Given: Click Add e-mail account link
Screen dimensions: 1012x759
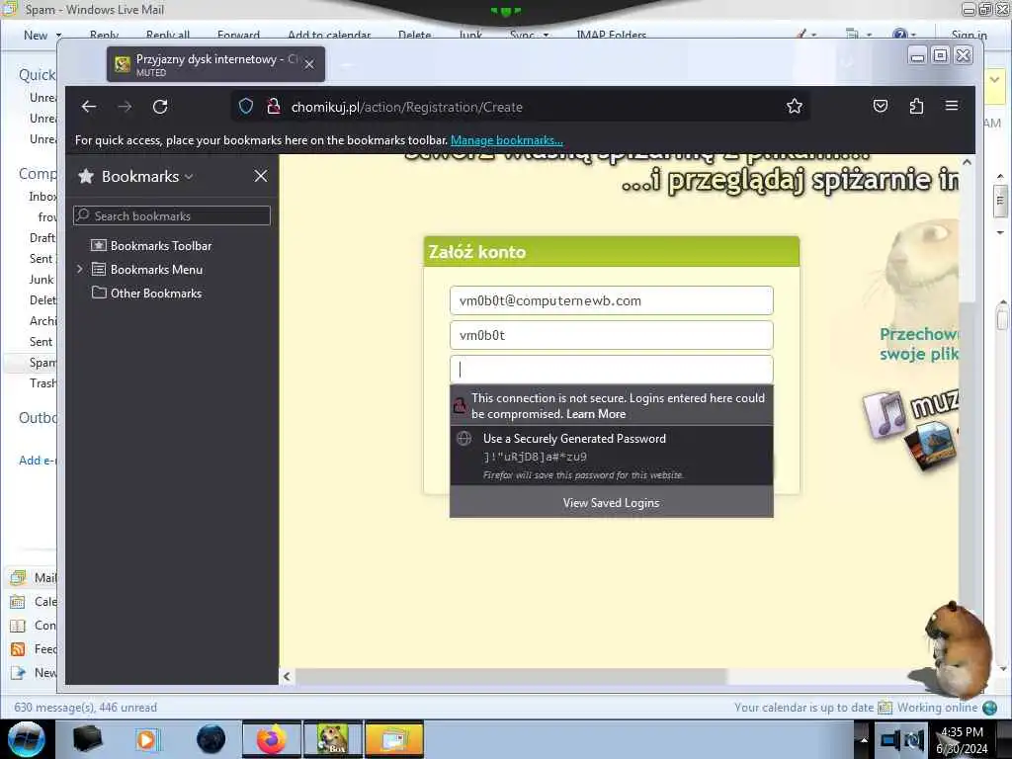Looking at the screenshot, I should [38, 461].
